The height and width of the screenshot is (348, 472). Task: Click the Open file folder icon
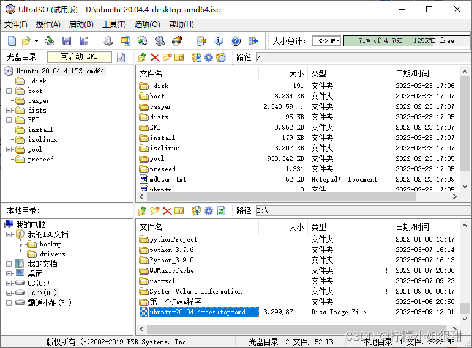[26, 40]
